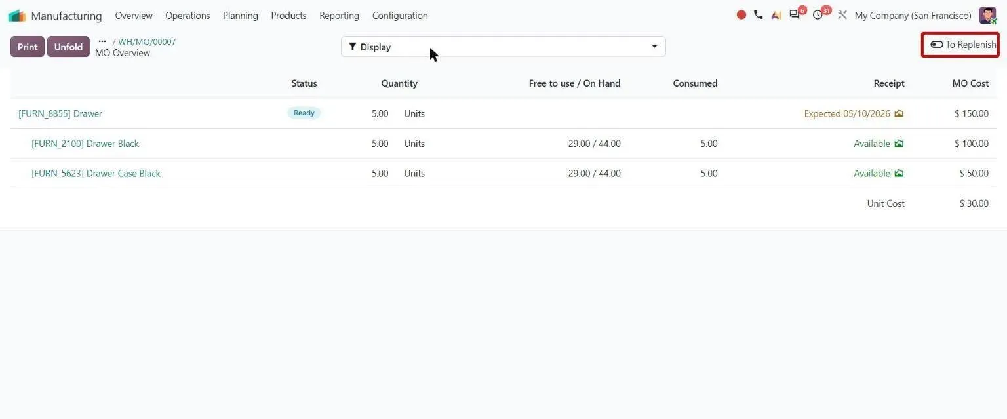Open the Products menu
The image size is (1007, 419).
288,16
